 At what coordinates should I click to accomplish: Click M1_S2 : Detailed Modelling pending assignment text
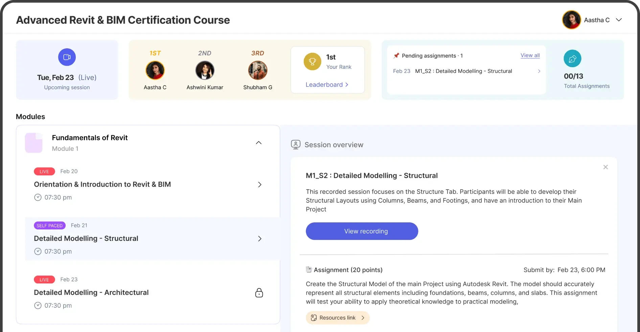[x=463, y=71]
